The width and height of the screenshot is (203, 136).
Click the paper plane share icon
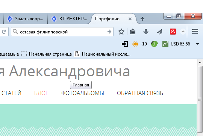(159, 32)
